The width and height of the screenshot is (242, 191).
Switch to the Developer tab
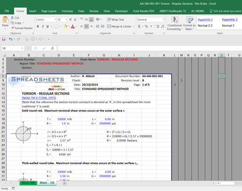coord(121,11)
